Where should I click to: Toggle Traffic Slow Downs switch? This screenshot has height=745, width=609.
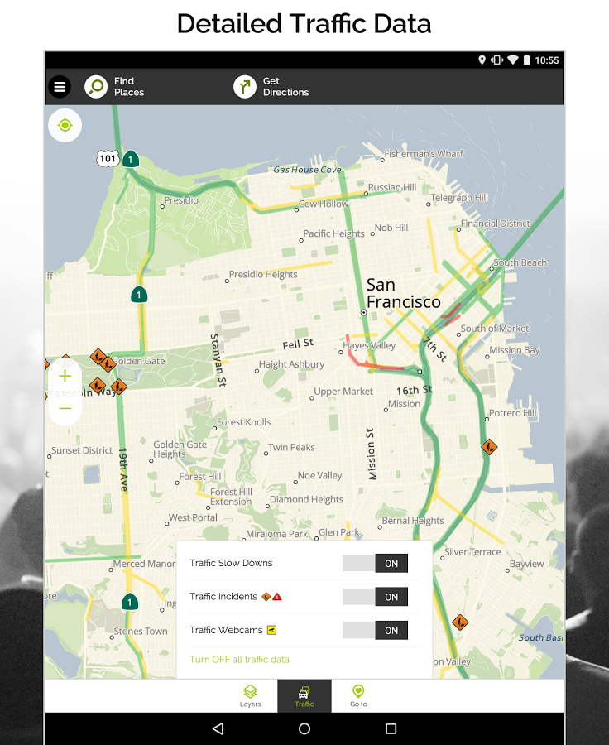click(375, 563)
